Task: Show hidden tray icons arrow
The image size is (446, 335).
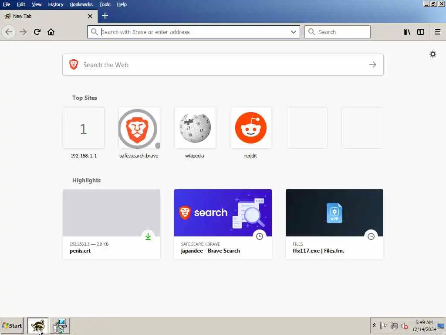Action: 374,325
